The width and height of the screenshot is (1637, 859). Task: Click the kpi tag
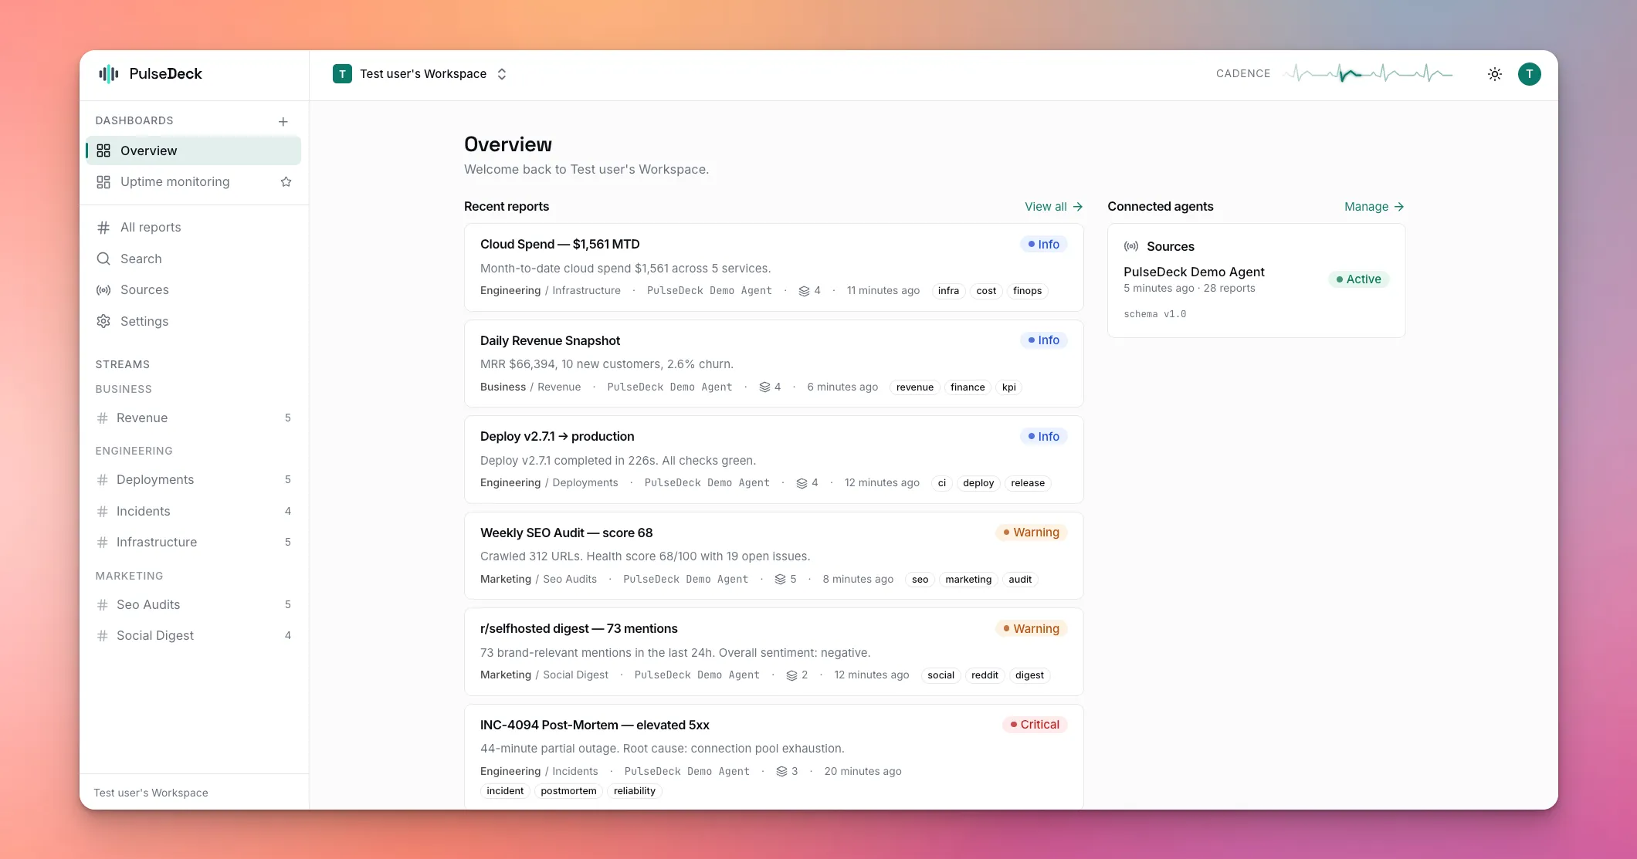(1008, 387)
